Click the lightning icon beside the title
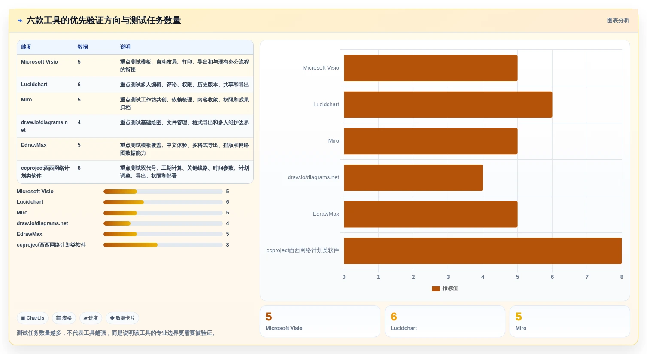The height and width of the screenshot is (354, 647). click(x=20, y=21)
